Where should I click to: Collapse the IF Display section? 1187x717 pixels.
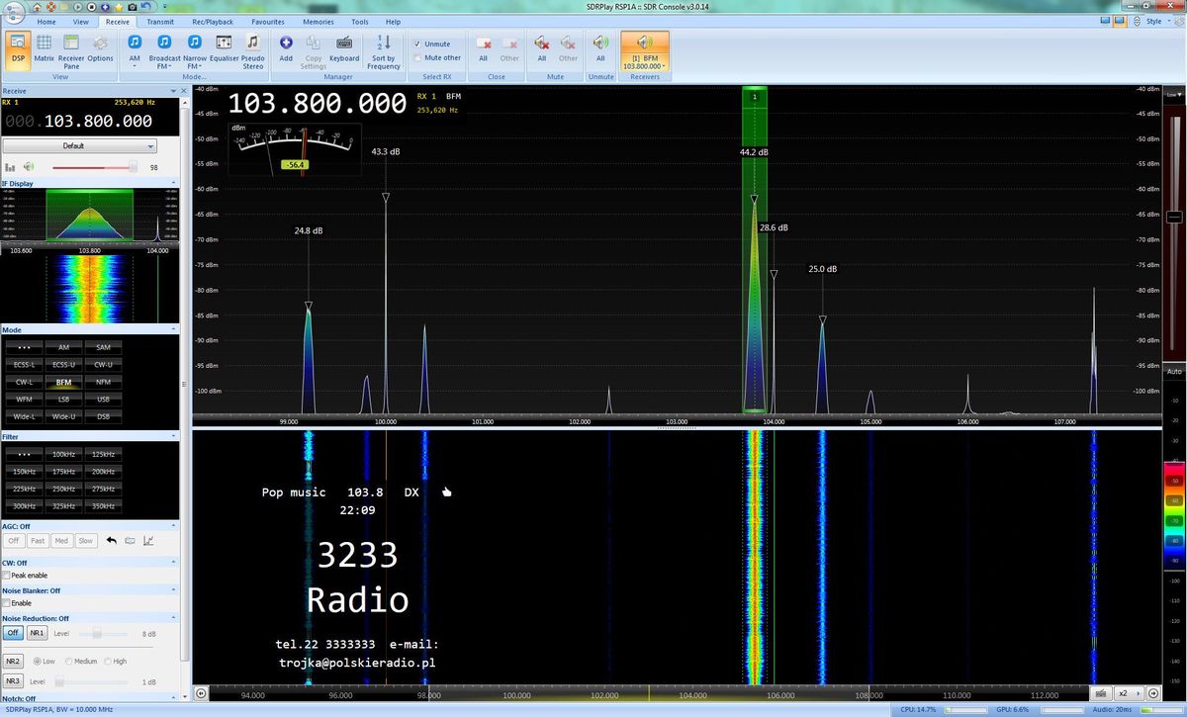pyautogui.click(x=174, y=183)
